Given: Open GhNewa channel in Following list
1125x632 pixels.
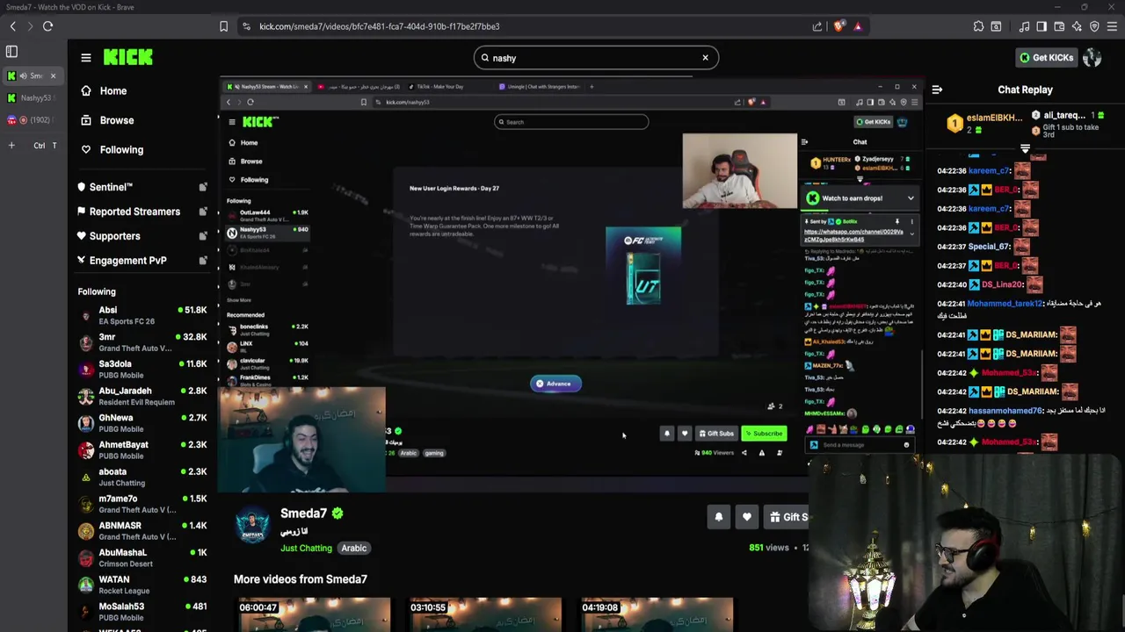Looking at the screenshot, I should point(142,423).
